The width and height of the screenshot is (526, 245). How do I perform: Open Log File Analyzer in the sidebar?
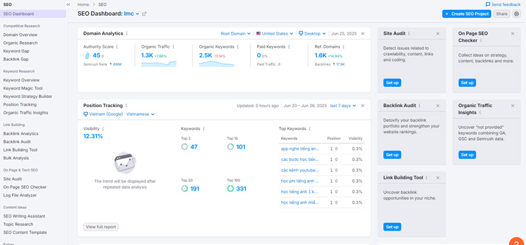[20, 195]
